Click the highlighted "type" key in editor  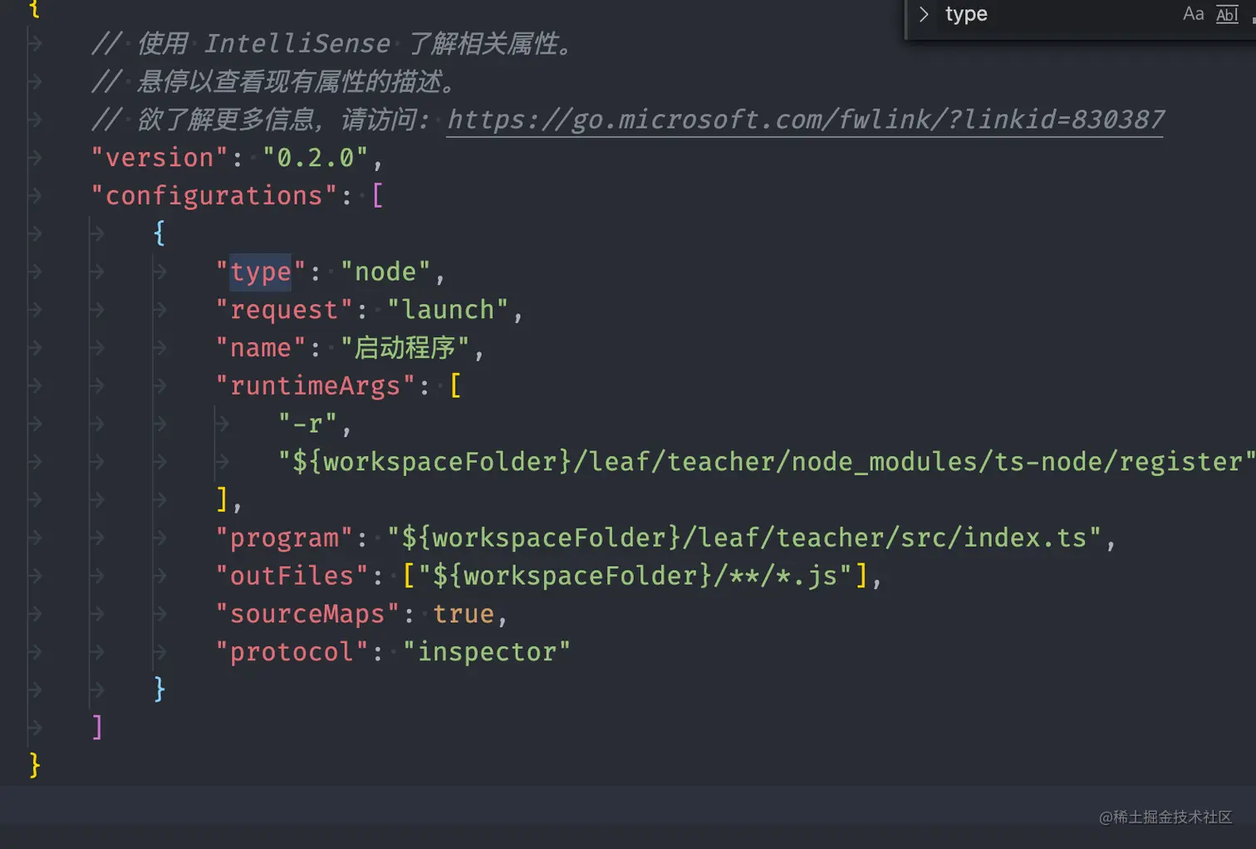[x=260, y=272]
